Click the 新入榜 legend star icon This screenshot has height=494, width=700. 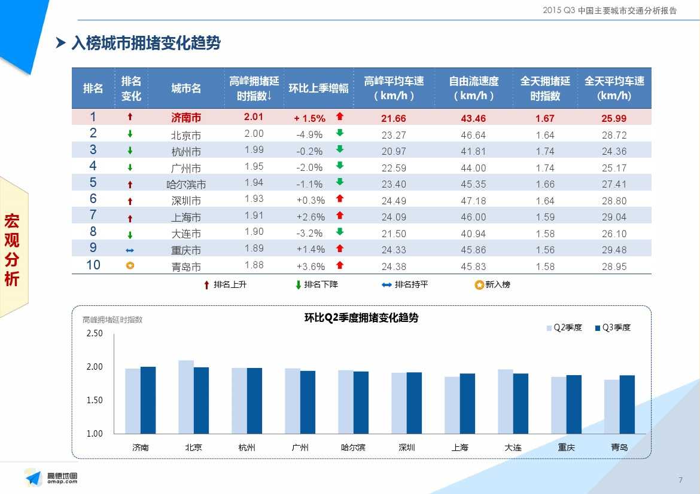pyautogui.click(x=479, y=285)
